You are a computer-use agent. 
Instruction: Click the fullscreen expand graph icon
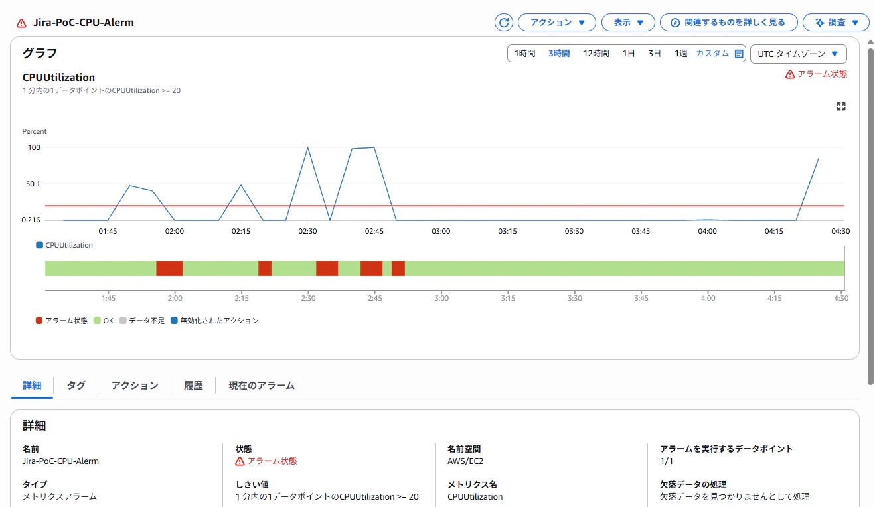(841, 106)
